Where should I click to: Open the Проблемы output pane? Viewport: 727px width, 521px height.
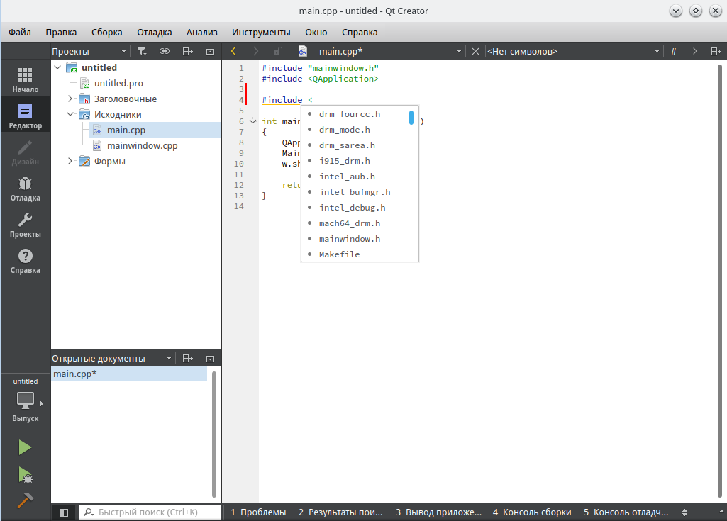[x=257, y=512]
